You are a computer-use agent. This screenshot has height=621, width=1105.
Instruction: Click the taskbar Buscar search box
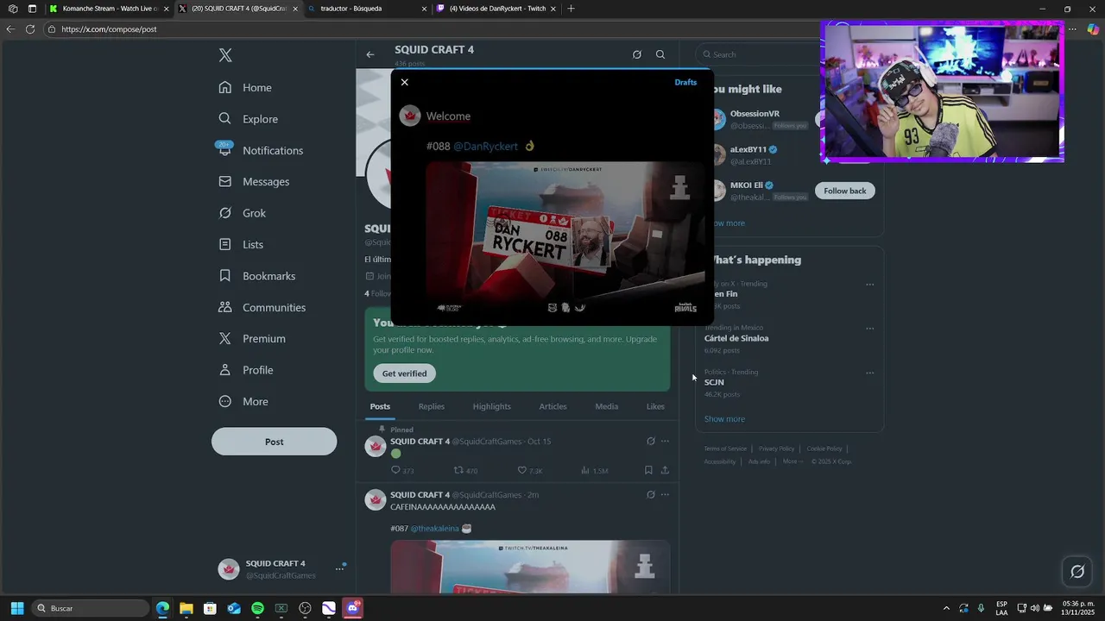pyautogui.click(x=90, y=608)
